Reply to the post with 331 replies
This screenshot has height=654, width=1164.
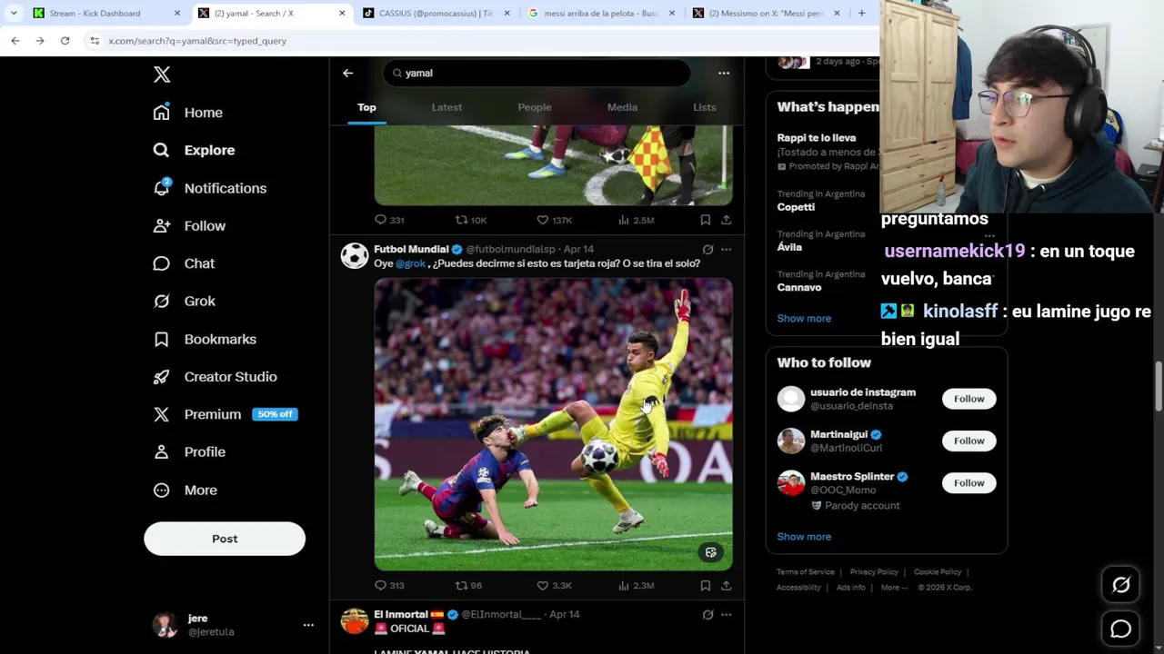pos(389,220)
